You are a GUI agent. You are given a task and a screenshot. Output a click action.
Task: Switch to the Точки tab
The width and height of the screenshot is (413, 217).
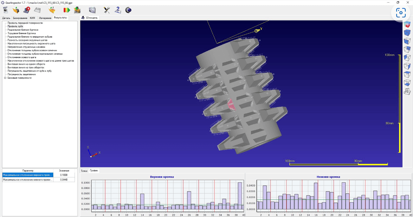(x=84, y=171)
